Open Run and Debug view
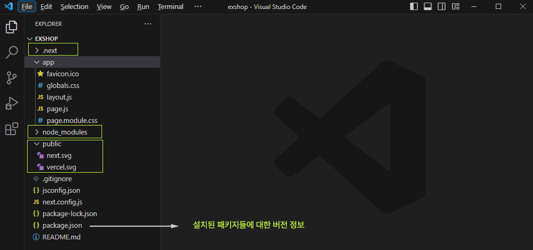533x250 pixels. pyautogui.click(x=12, y=104)
